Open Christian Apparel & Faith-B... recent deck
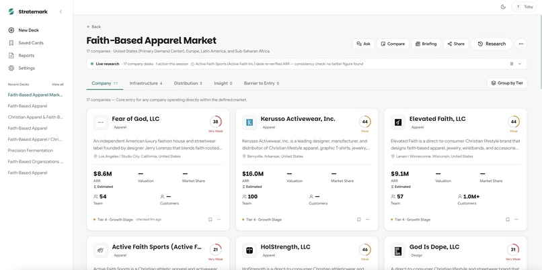The height and width of the screenshot is (270, 542). click(35, 117)
